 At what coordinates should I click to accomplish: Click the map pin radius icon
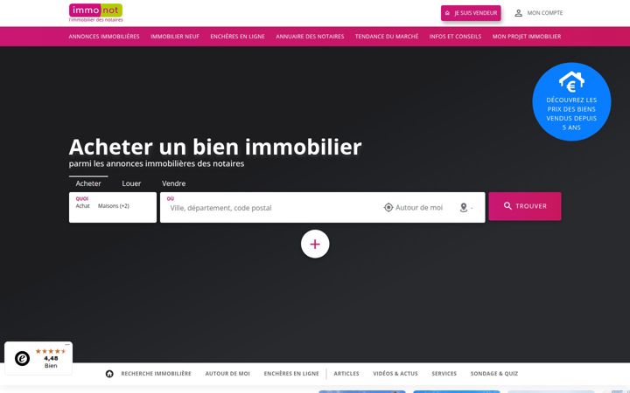tap(464, 208)
